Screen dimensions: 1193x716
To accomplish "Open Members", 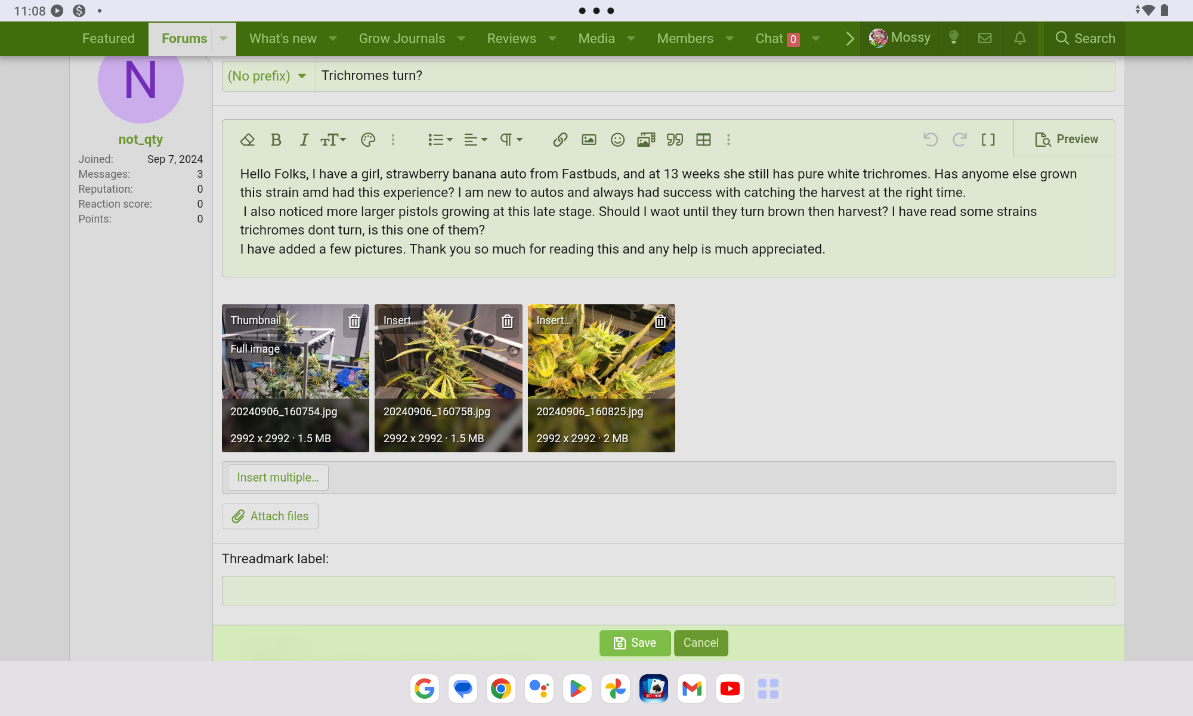I will (x=685, y=39).
